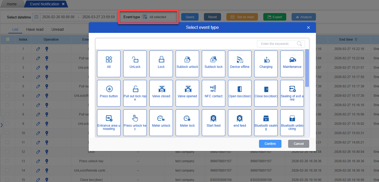Switch to the Unread tab
The width and height of the screenshot is (379, 182).
[x=57, y=29]
